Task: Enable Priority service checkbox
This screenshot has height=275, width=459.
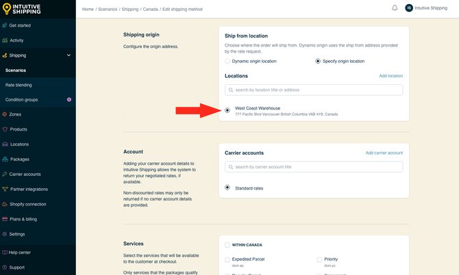Action: [x=319, y=259]
